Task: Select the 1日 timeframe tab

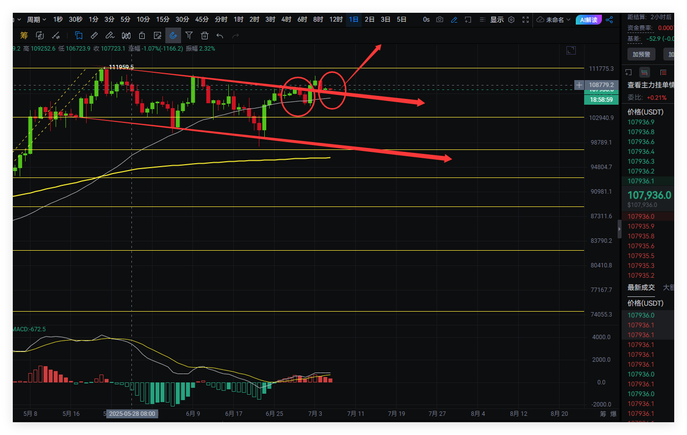Action: 353,20
